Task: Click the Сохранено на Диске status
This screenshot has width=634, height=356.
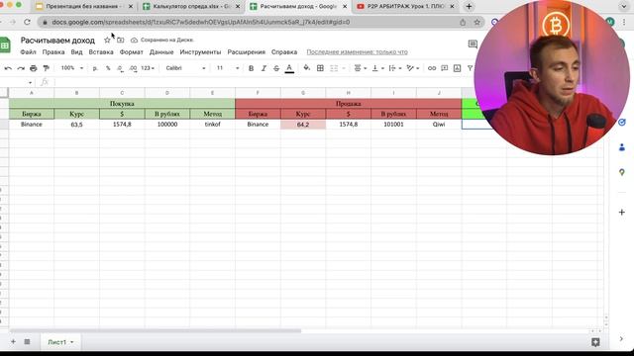Action: (x=162, y=40)
